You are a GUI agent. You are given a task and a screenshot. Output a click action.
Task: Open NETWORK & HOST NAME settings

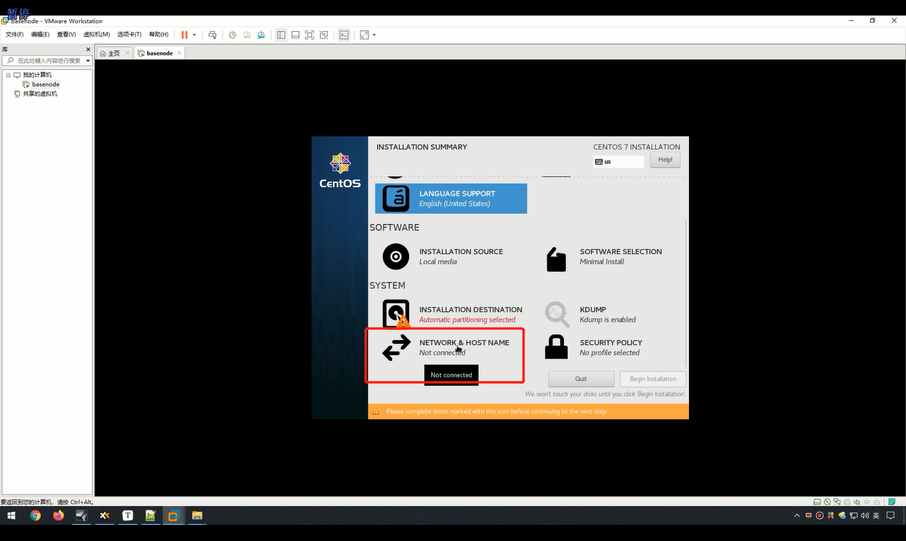point(446,347)
